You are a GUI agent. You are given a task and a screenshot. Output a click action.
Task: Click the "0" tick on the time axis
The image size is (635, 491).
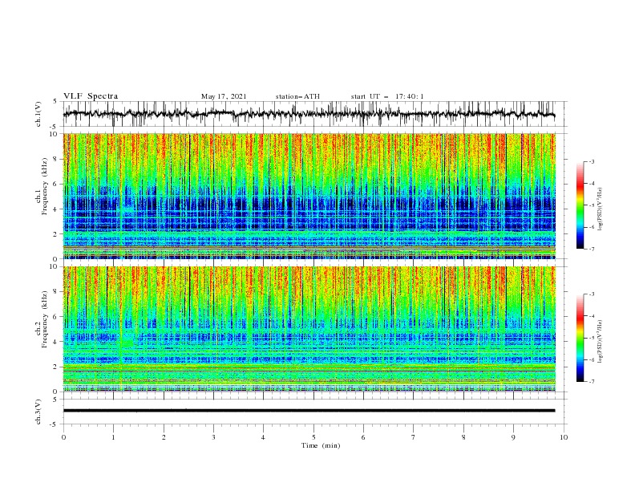63,437
